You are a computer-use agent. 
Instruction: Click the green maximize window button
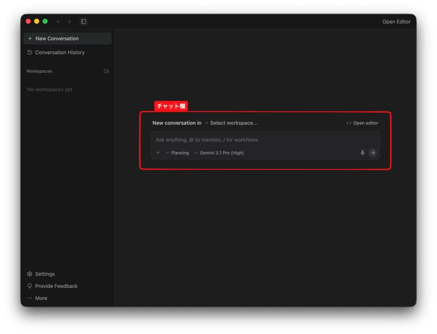[45, 21]
